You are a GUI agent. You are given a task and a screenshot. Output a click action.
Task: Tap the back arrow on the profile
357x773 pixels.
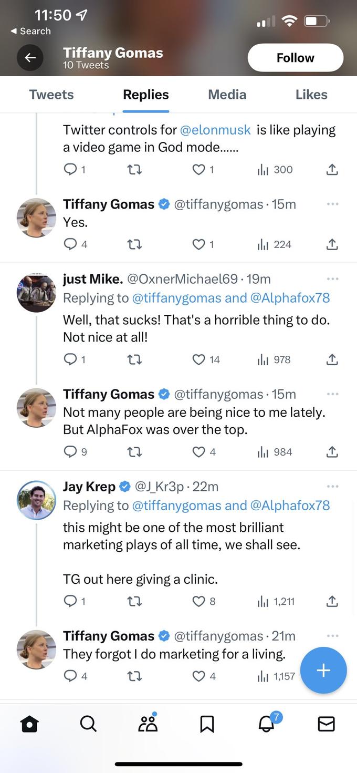pyautogui.click(x=30, y=58)
